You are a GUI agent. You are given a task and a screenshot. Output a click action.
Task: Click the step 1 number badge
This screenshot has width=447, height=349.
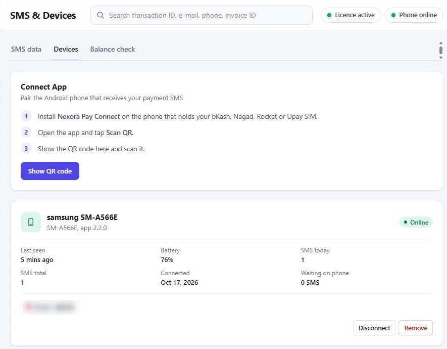tap(26, 116)
